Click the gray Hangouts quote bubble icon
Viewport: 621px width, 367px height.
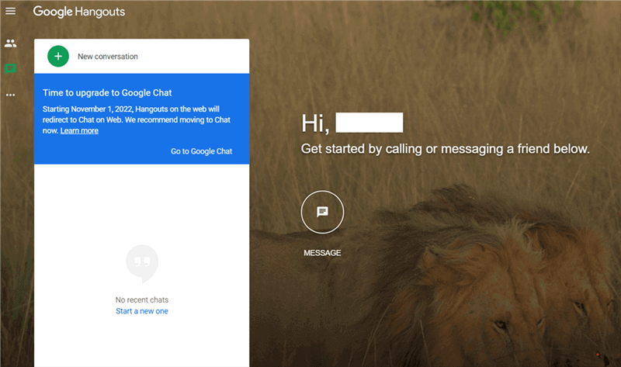tap(142, 264)
